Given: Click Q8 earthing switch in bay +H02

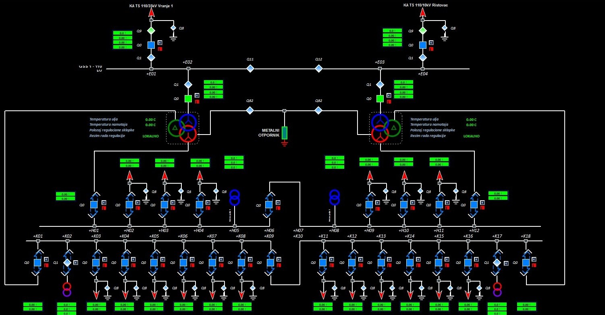Looking at the screenshot, I should tap(146, 191).
